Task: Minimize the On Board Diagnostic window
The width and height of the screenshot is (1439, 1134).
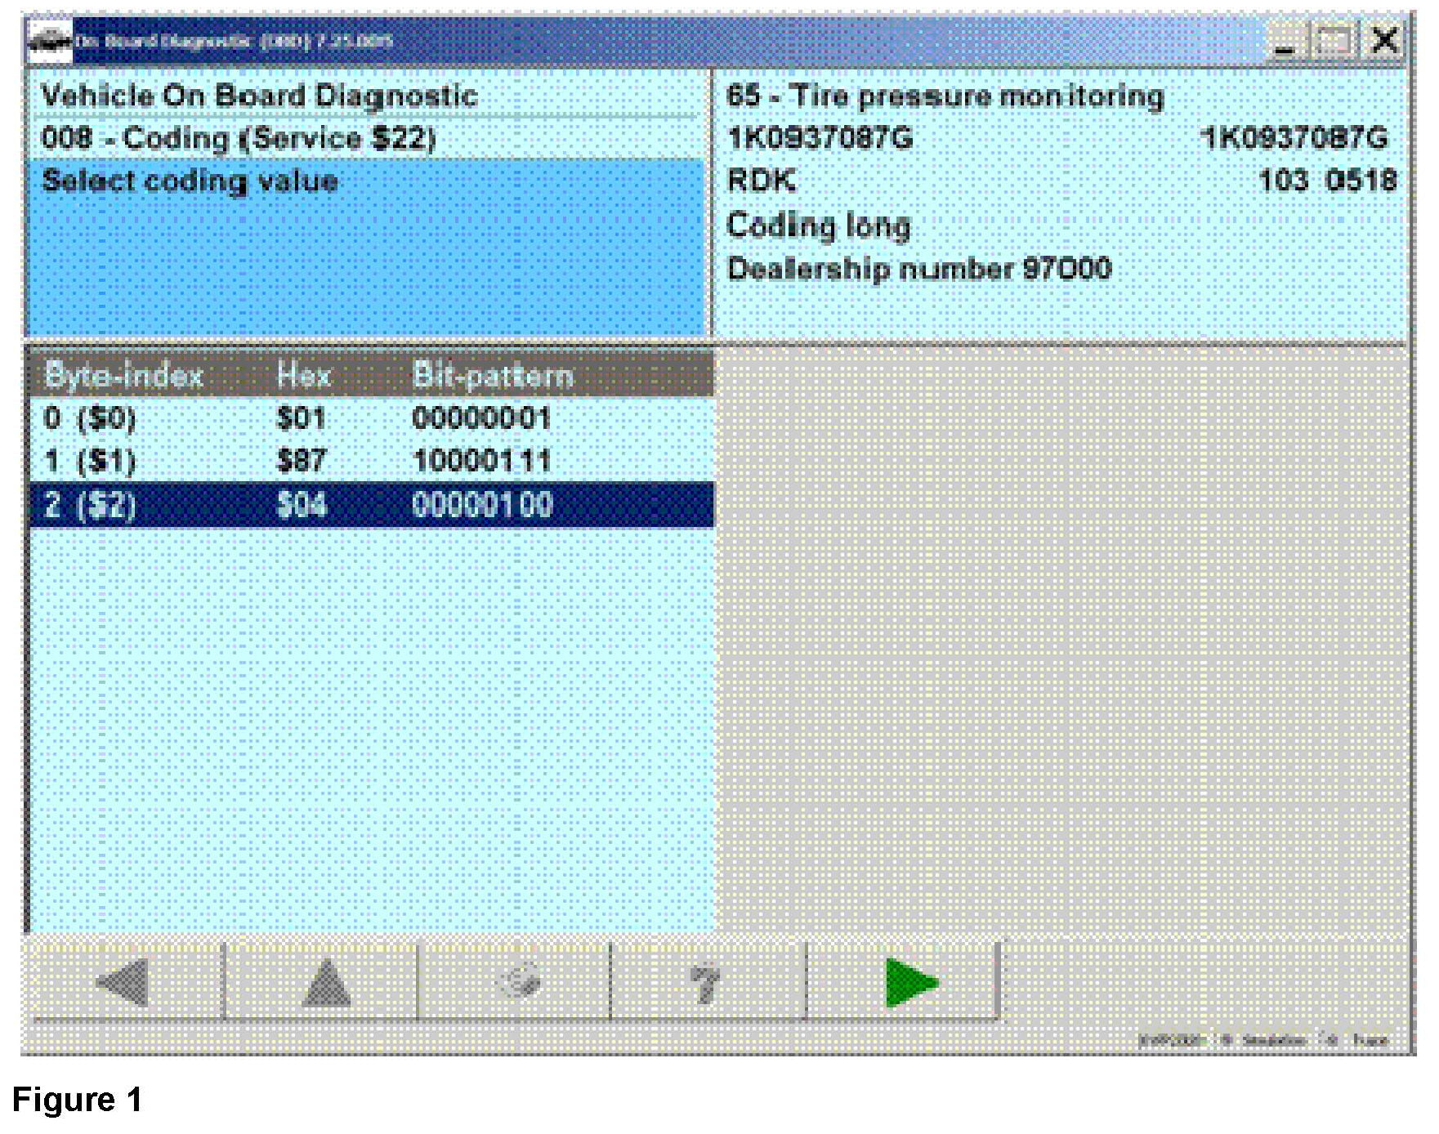Action: tap(1285, 41)
